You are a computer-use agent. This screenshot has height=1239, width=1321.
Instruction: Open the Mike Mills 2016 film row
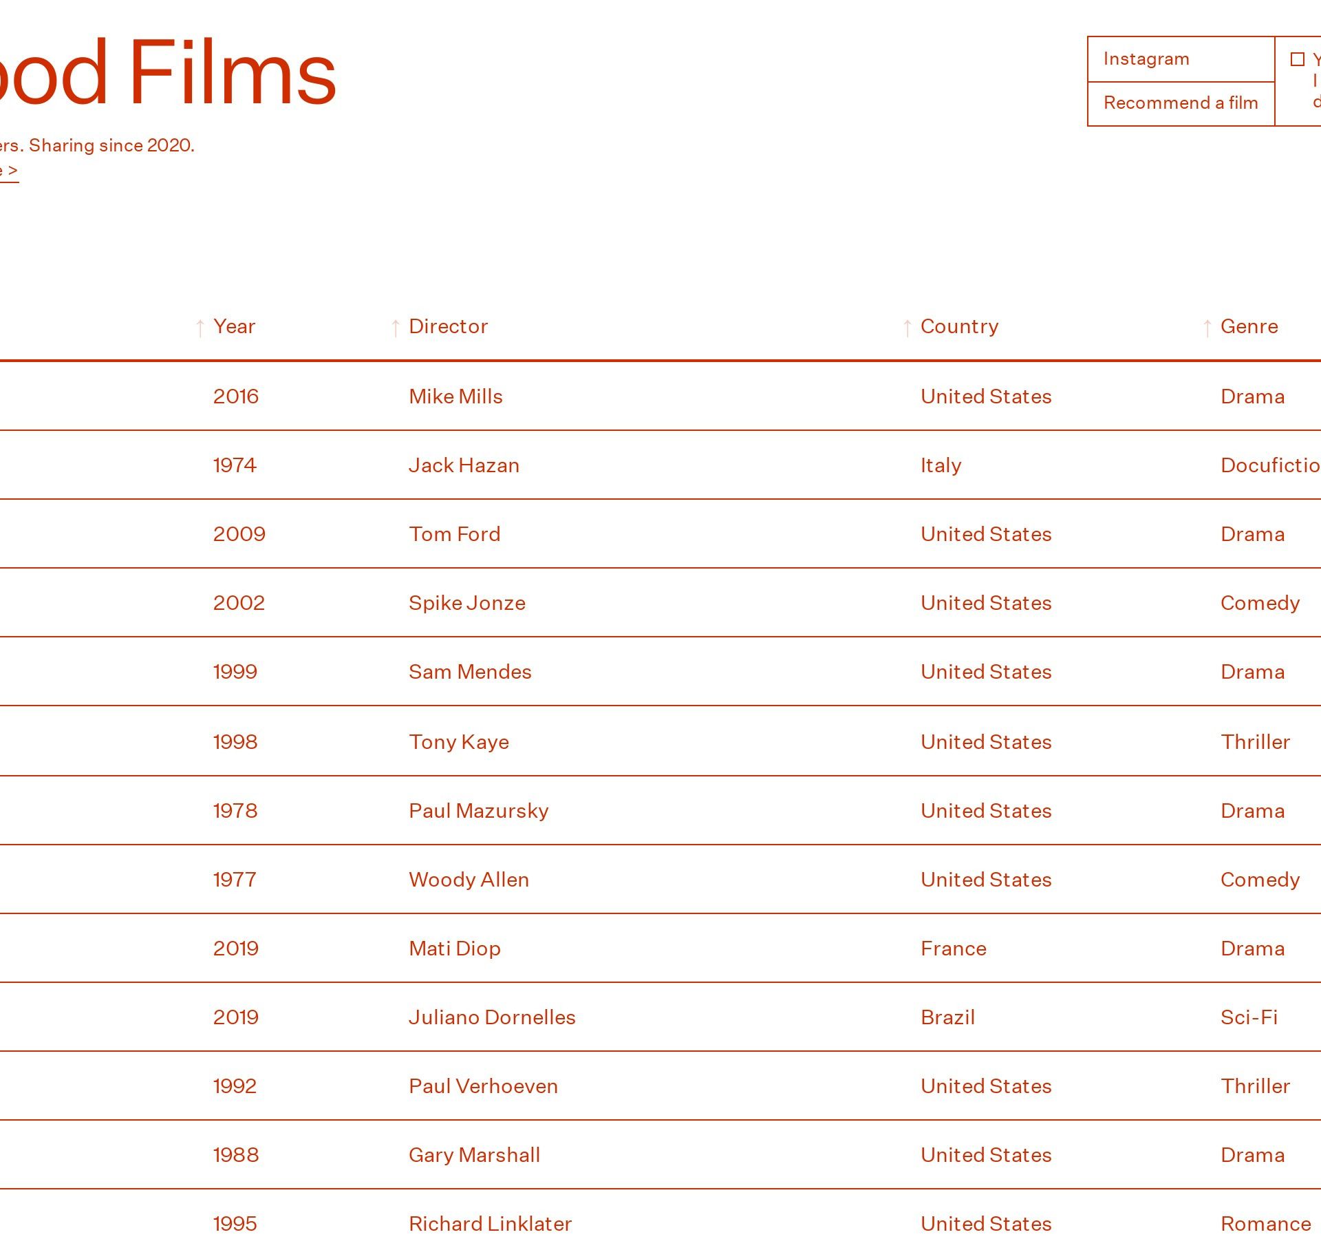click(455, 396)
